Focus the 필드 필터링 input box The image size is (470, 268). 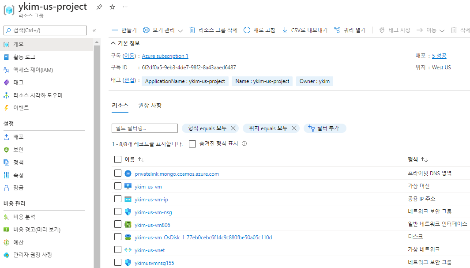[x=145, y=128]
